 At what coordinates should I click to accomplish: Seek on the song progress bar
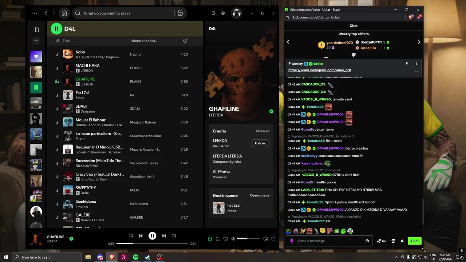(152, 243)
